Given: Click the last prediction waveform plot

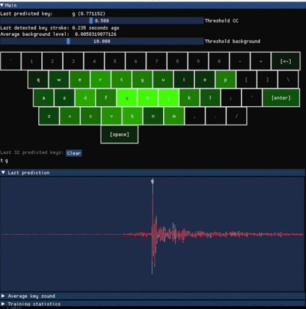Looking at the screenshot, I should [x=152, y=234].
